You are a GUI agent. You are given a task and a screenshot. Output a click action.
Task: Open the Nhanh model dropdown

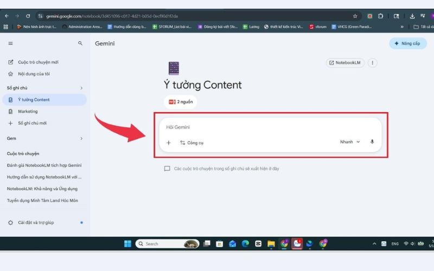click(350, 142)
